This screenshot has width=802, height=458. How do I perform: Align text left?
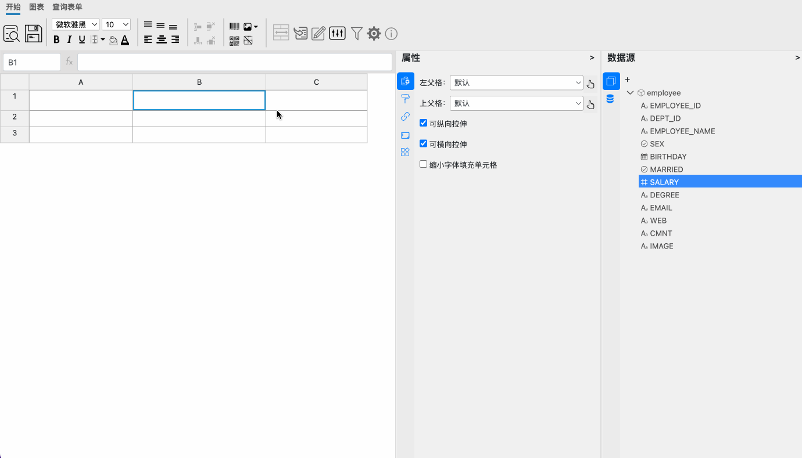(x=148, y=39)
